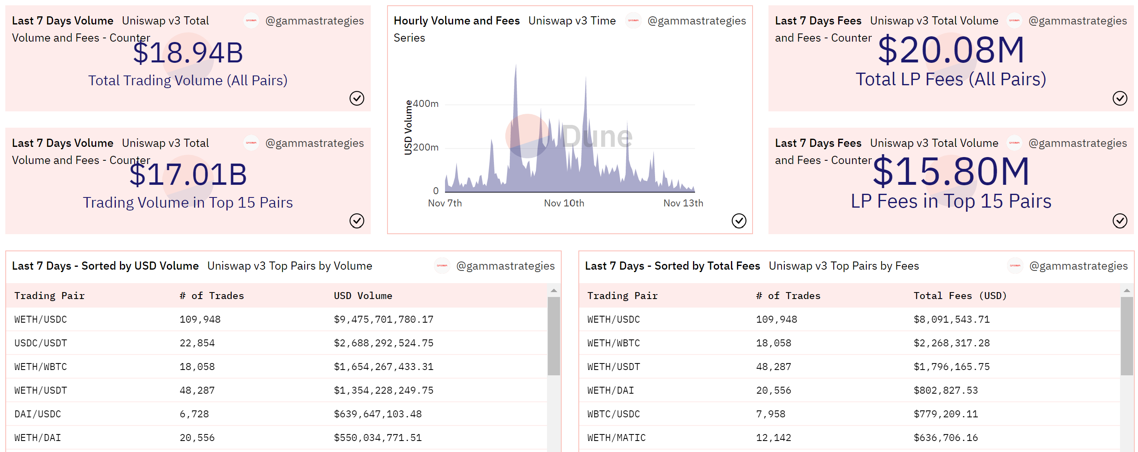Sort by the USD Volume column header
The image size is (1138, 452).
coord(363,296)
